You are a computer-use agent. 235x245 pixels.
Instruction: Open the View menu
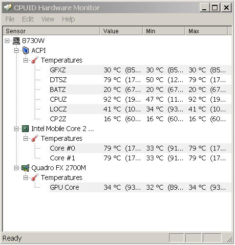coord(48,19)
